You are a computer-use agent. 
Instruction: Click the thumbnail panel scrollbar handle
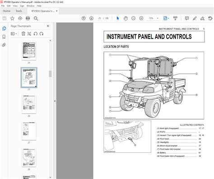[x=50, y=74]
